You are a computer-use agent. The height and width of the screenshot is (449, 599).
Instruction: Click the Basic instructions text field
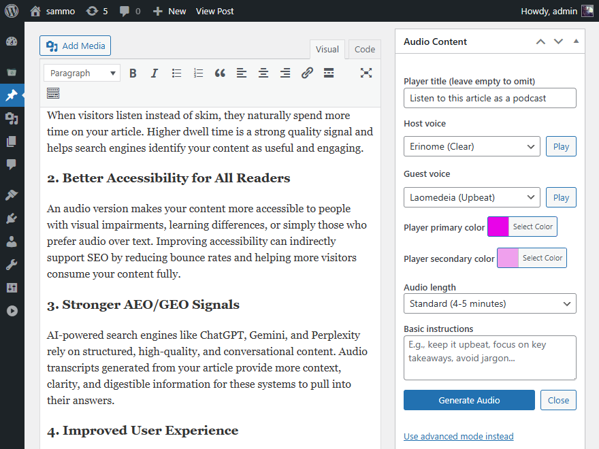point(489,357)
